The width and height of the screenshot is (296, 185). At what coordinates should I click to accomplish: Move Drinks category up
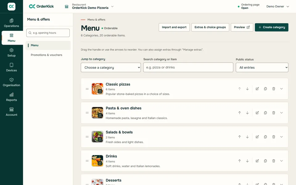240,161
